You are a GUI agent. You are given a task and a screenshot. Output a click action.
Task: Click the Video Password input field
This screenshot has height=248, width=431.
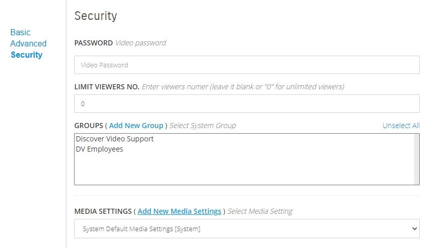247,65
